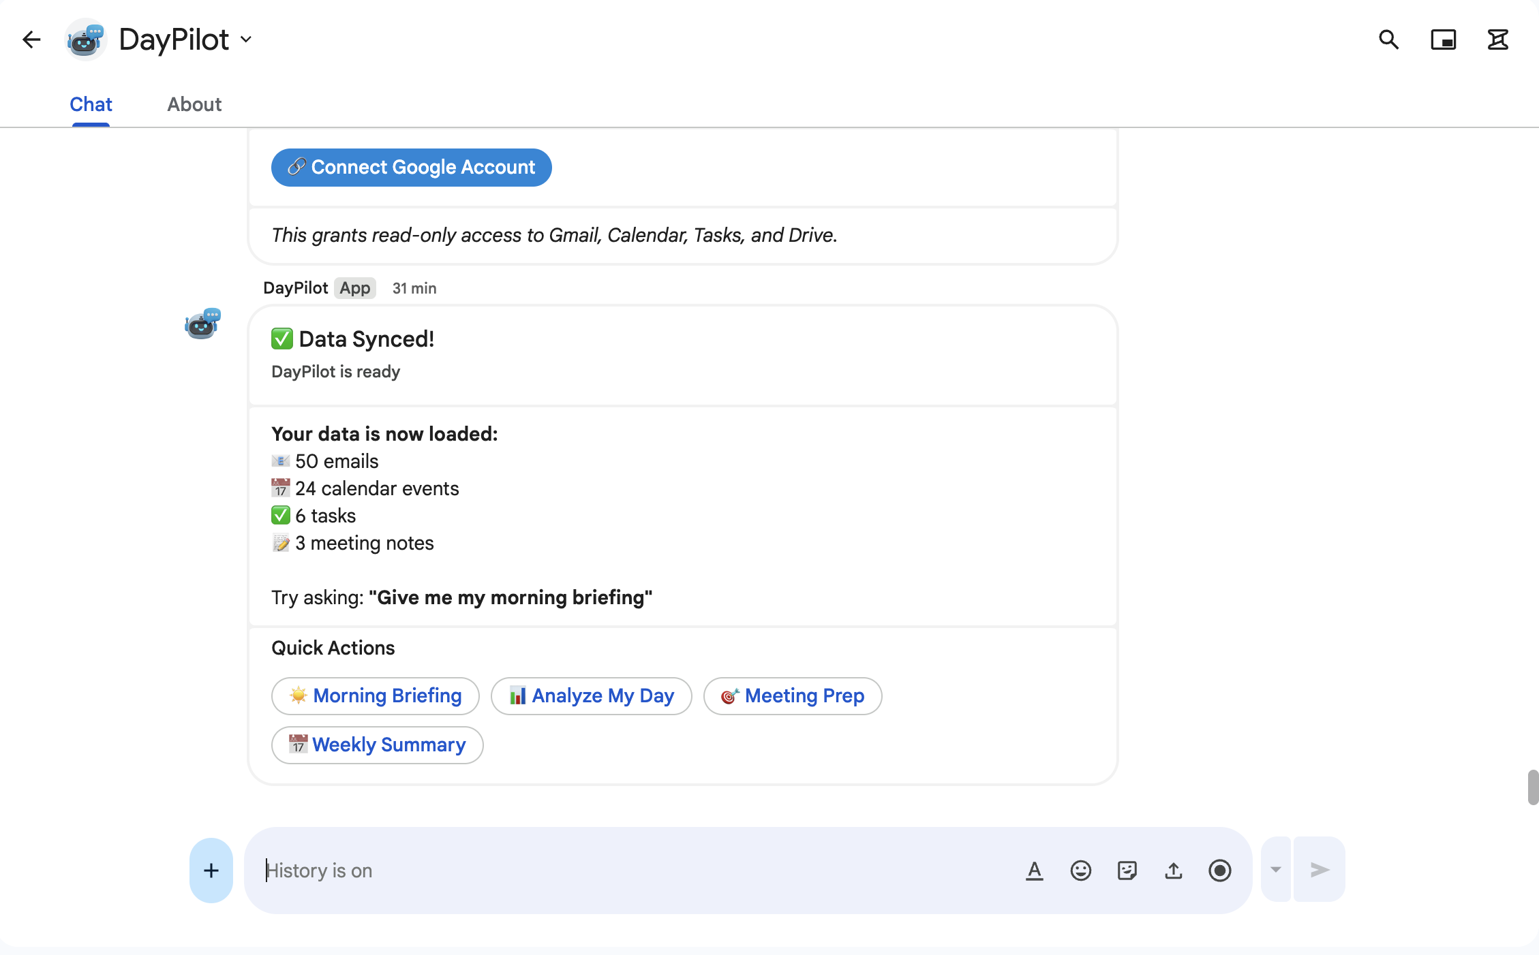This screenshot has height=955, width=1539.
Task: Expand the DayPilot name dropdown chevron
Action: click(x=246, y=40)
